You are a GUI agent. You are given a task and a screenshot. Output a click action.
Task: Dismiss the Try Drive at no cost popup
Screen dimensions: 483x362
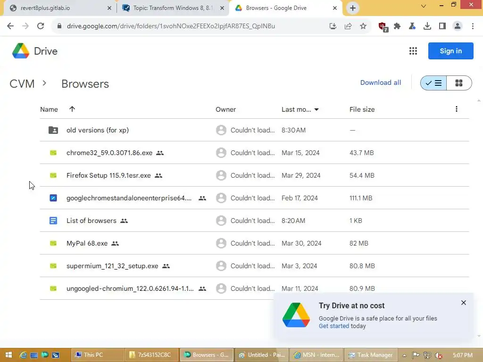463,303
